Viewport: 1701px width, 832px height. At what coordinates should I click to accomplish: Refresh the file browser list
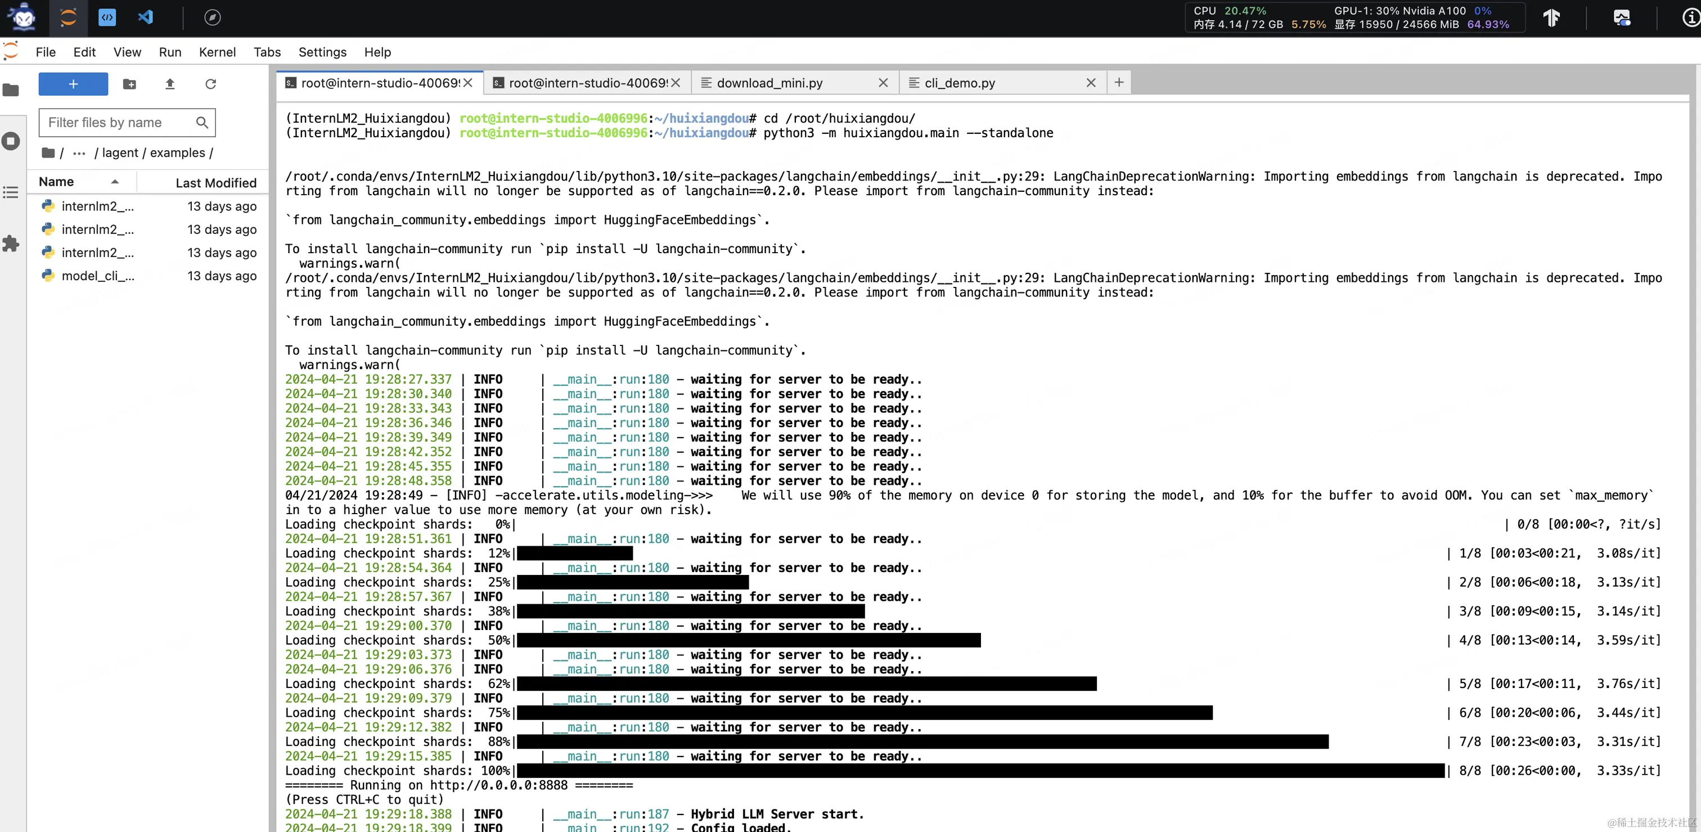pos(210,84)
